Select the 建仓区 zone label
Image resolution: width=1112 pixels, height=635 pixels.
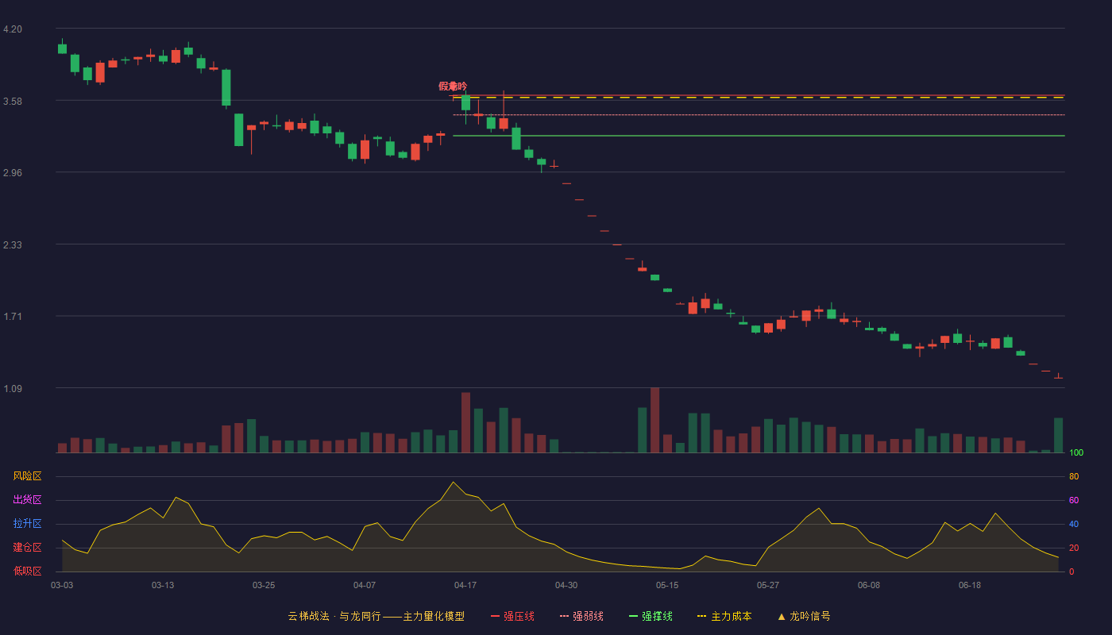point(27,548)
